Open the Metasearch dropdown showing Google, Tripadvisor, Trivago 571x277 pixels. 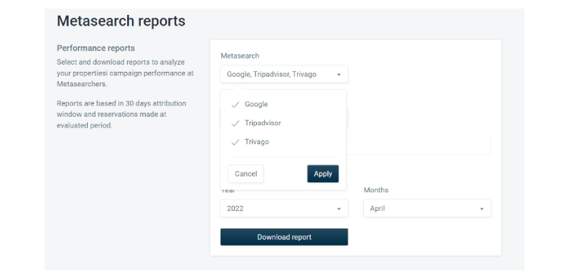click(284, 74)
